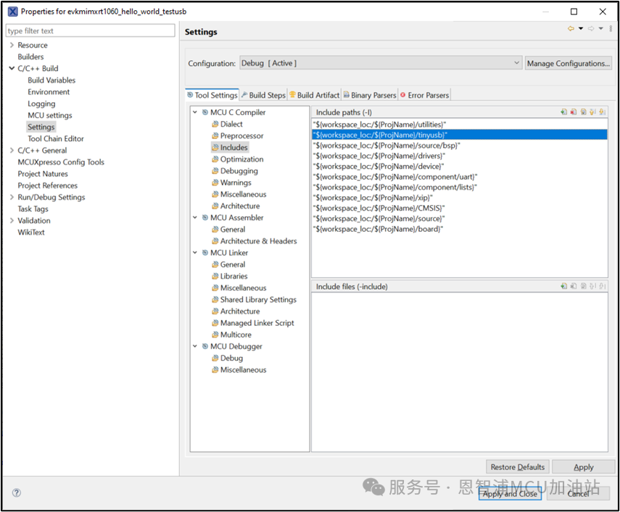
Task: Select Project References page
Action: [x=47, y=185]
